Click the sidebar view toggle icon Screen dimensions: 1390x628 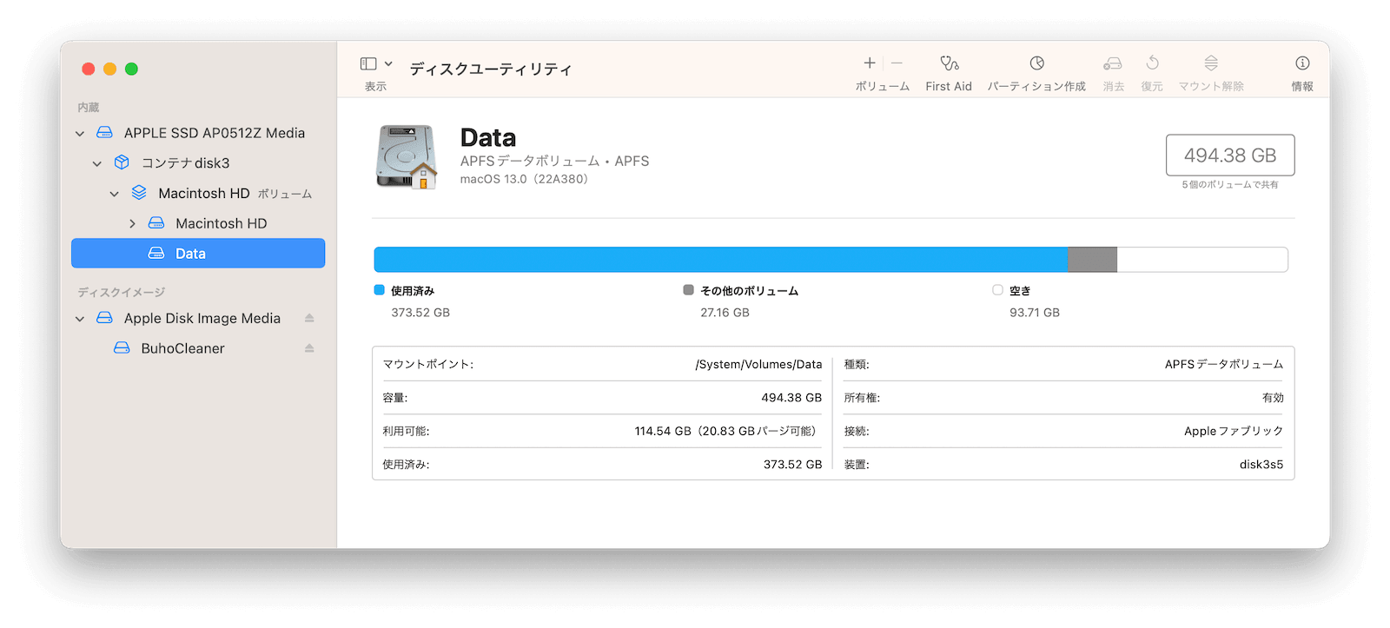[x=368, y=63]
